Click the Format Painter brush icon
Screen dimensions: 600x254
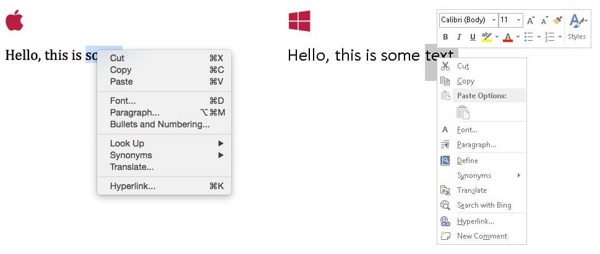point(557,20)
